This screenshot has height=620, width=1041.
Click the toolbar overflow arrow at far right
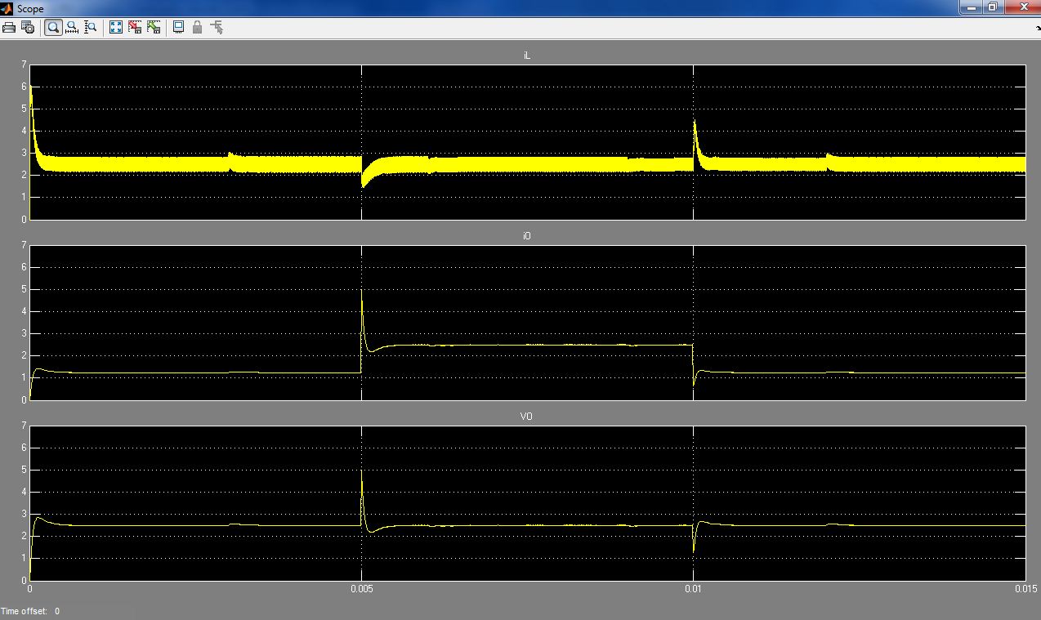point(1038,28)
